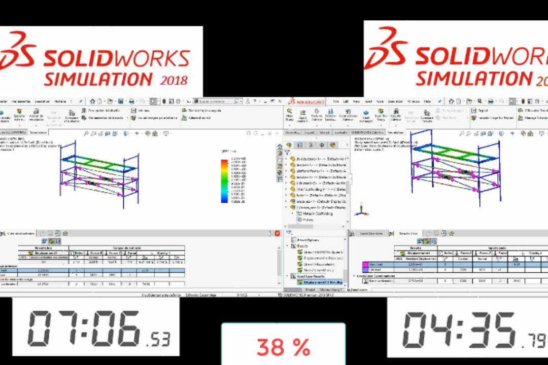The width and height of the screenshot is (548, 365).
Task: Select the DisplayManager tab icon in 2019 panel
Action: (x=332, y=145)
